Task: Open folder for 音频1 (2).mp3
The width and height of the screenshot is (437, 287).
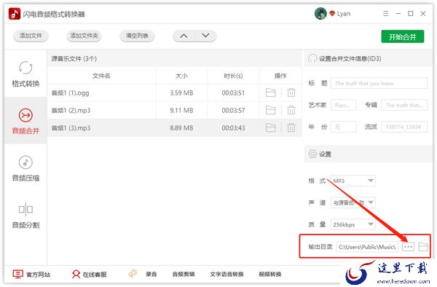Action: tap(270, 110)
